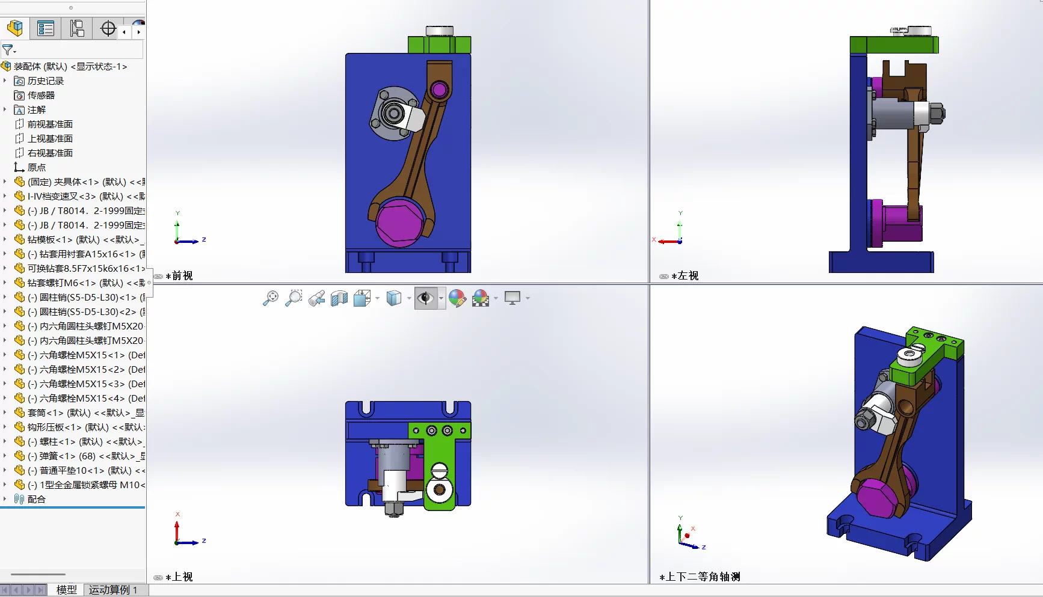Expand the 历史记录 tree node

click(x=5, y=81)
